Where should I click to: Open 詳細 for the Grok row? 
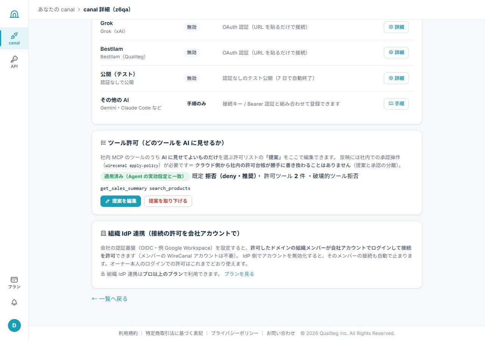[x=396, y=27]
